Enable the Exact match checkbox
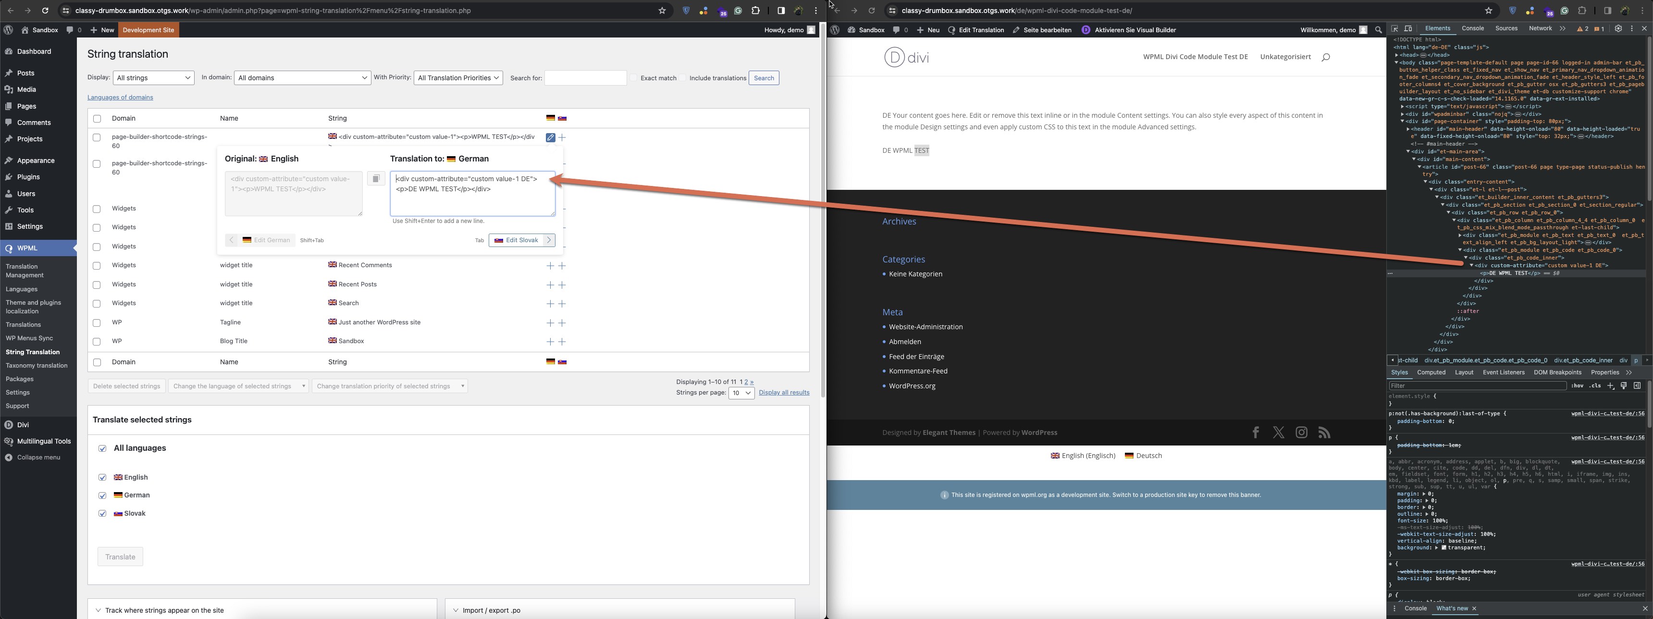The height and width of the screenshot is (619, 1653). pyautogui.click(x=633, y=78)
